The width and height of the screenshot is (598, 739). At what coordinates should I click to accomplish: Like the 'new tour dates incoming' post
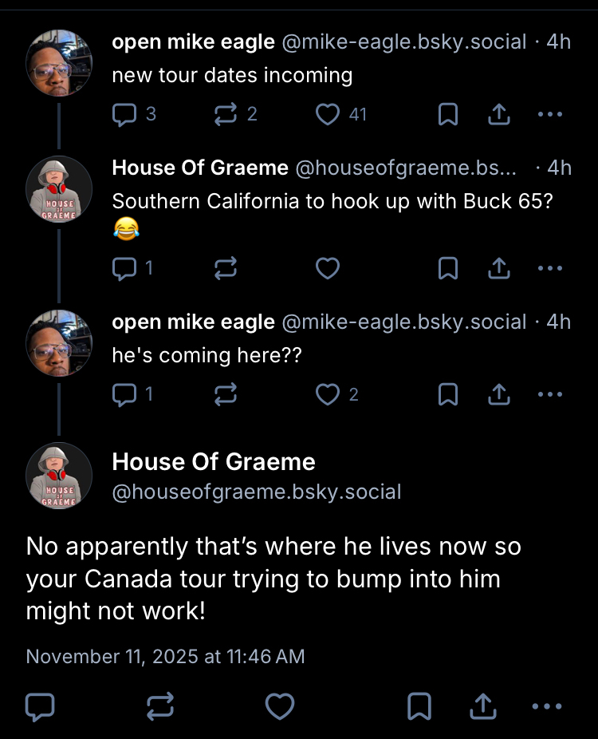pyautogui.click(x=328, y=115)
